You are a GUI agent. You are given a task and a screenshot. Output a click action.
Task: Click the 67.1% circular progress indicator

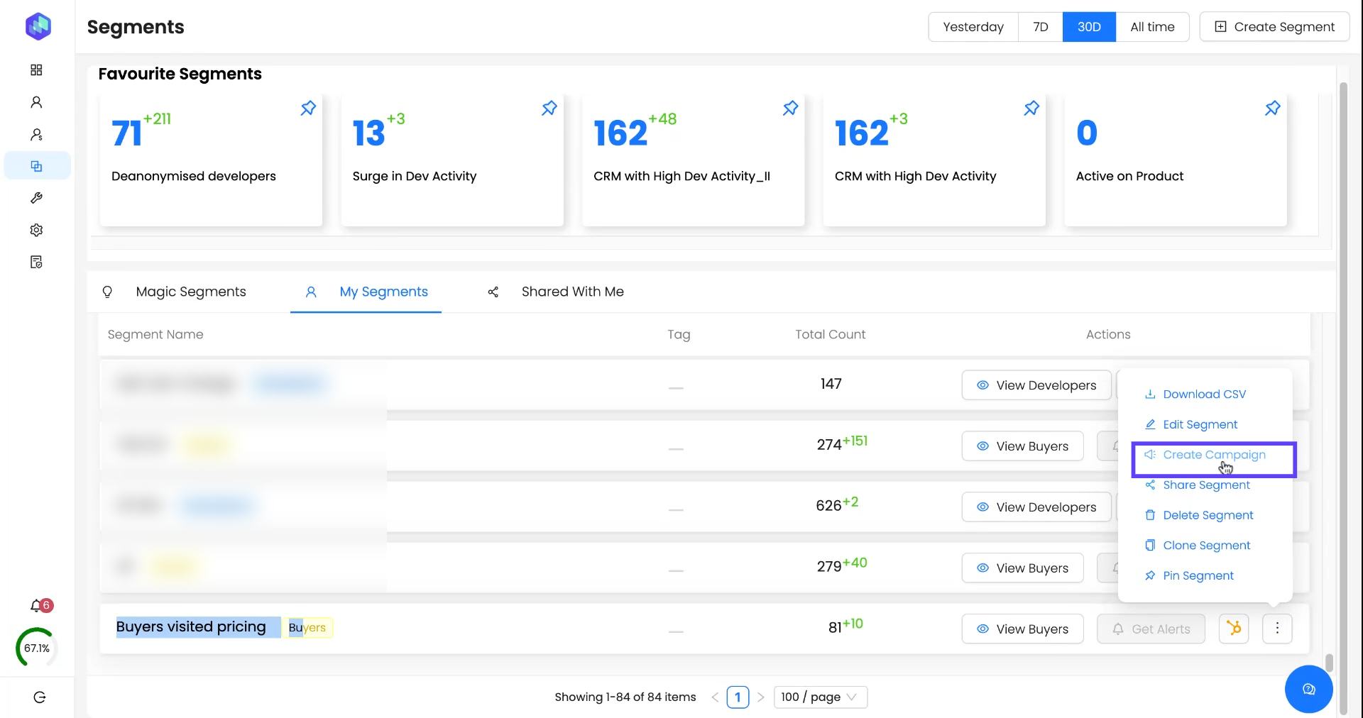pyautogui.click(x=37, y=648)
